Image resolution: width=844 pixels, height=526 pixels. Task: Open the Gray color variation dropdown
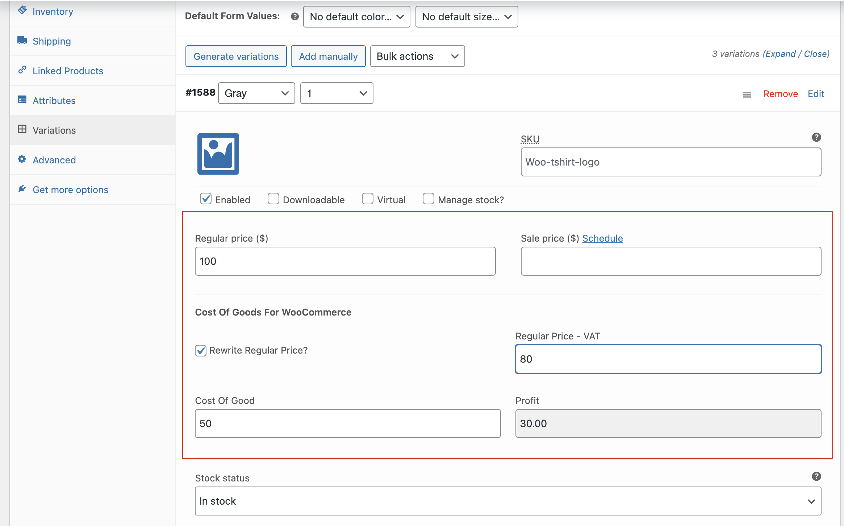coord(256,93)
